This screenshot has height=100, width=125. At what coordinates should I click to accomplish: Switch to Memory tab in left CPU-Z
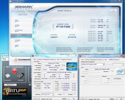pyautogui.click(x=53, y=59)
